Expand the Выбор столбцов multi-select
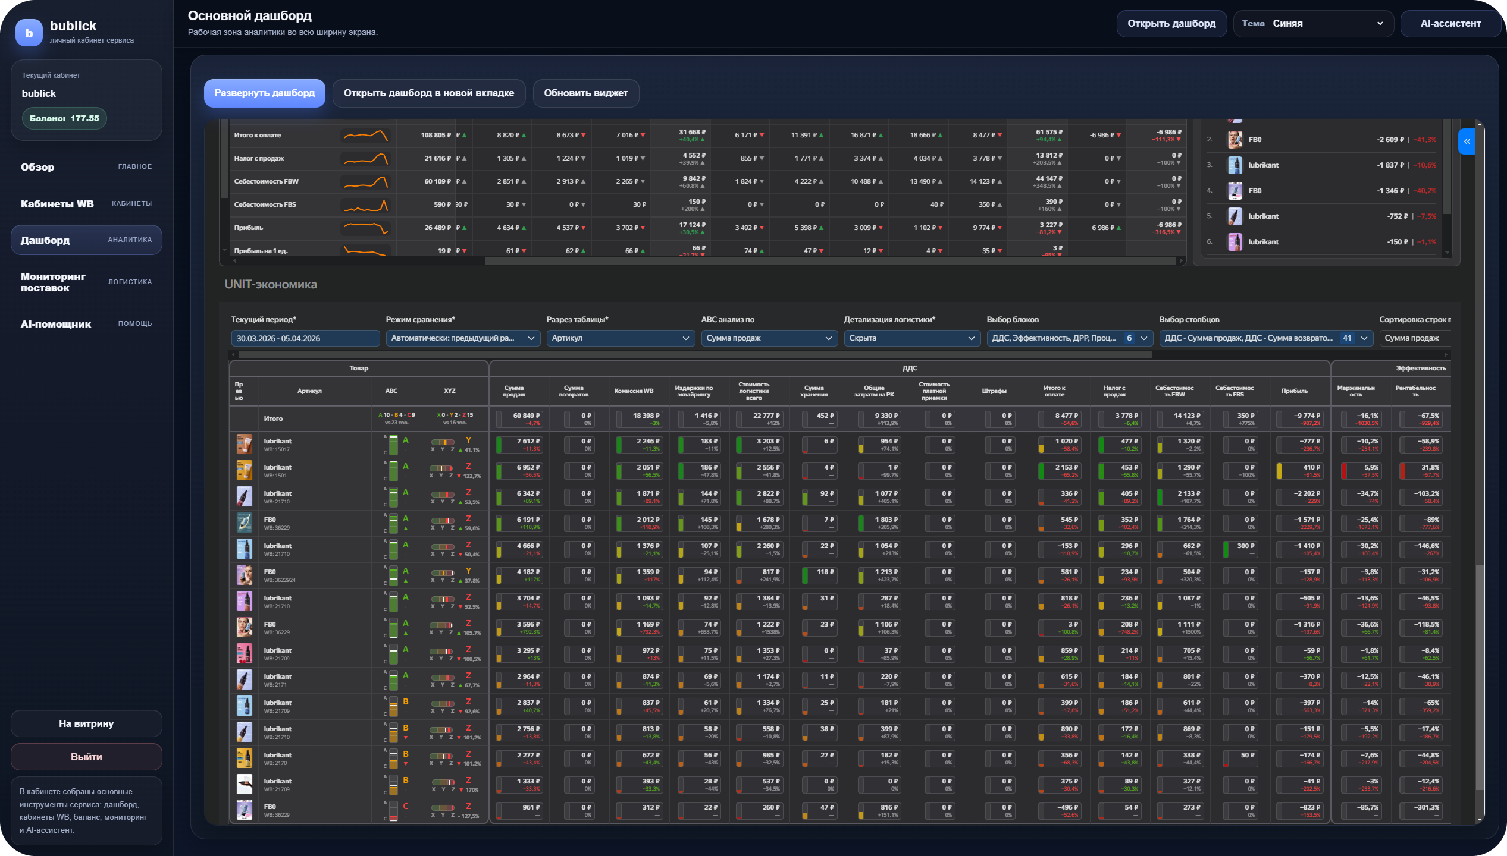The height and width of the screenshot is (856, 1507). (x=1265, y=338)
